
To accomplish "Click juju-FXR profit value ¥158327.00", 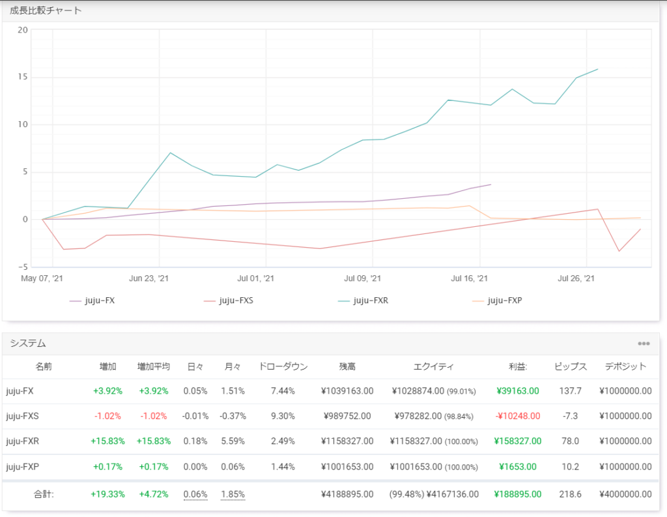I will tap(517, 441).
